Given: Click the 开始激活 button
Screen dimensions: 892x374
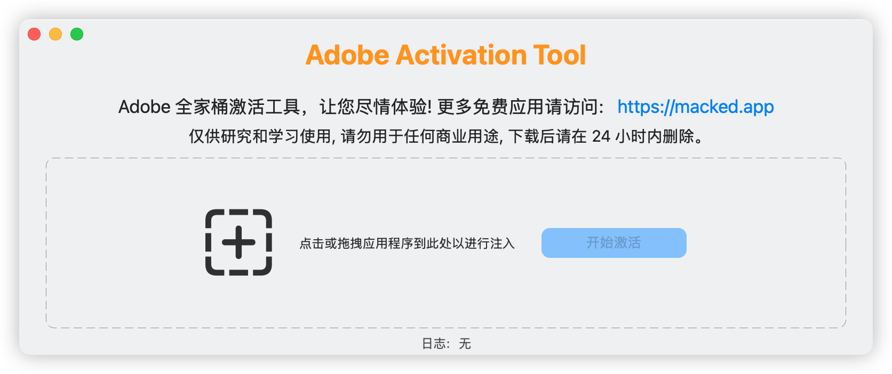Looking at the screenshot, I should click(614, 243).
